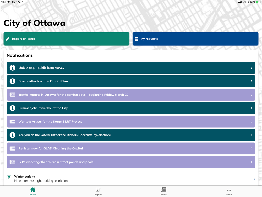This screenshot has height=197, width=262.
Task: Open chevron on Winter parking row
Action: pos(254,179)
